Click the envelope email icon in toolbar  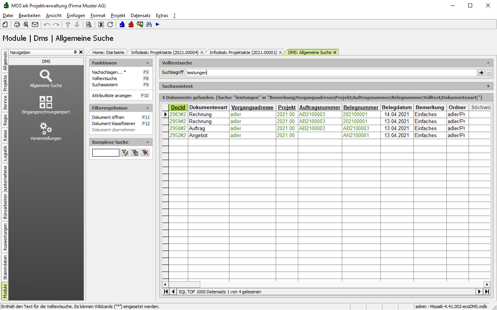click(x=35, y=24)
